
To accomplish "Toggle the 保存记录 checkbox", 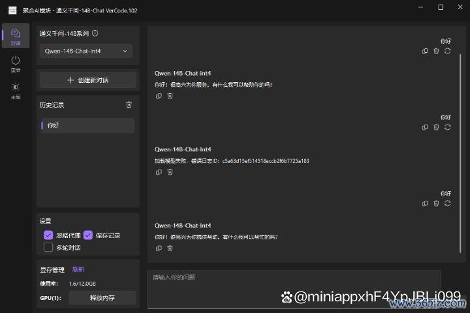I will [x=88, y=235].
